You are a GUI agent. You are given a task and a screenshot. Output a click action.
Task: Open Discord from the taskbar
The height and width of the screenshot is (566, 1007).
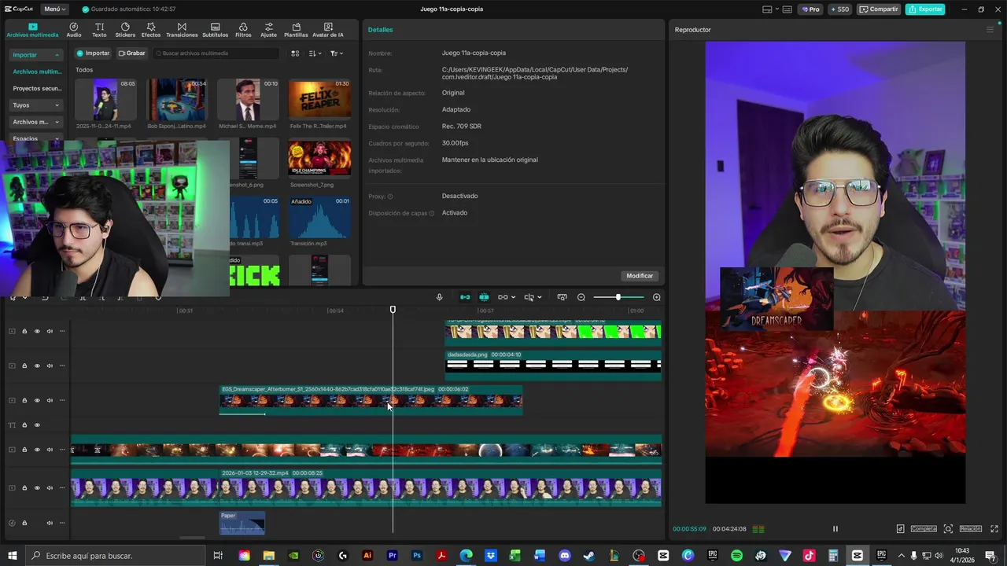point(564,556)
